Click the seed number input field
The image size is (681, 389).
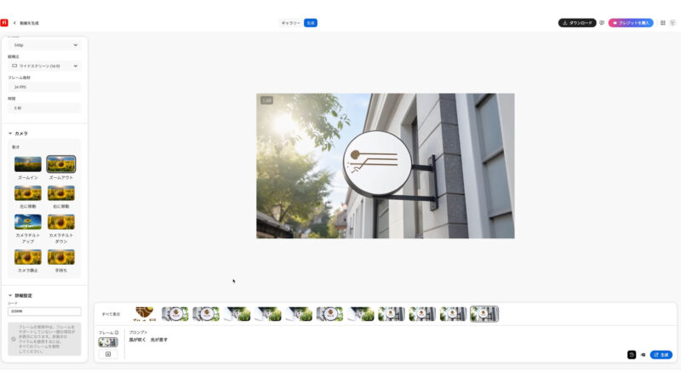click(44, 312)
